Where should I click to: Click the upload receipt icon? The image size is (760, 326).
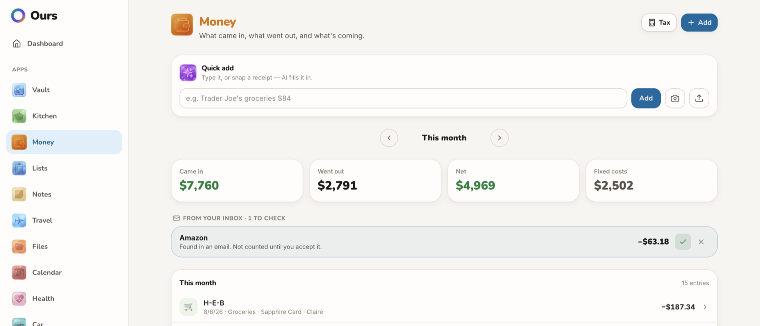pos(699,98)
